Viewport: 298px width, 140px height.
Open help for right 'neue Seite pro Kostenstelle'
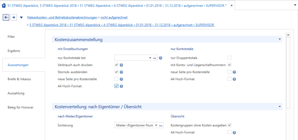tap(234, 72)
